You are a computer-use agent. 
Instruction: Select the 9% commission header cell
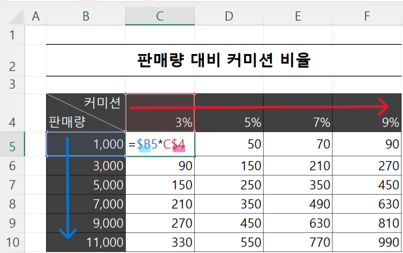(x=367, y=112)
